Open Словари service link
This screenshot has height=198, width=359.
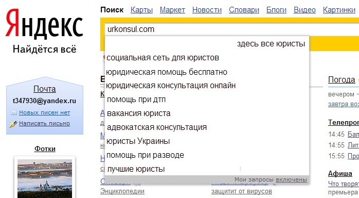(x=244, y=10)
